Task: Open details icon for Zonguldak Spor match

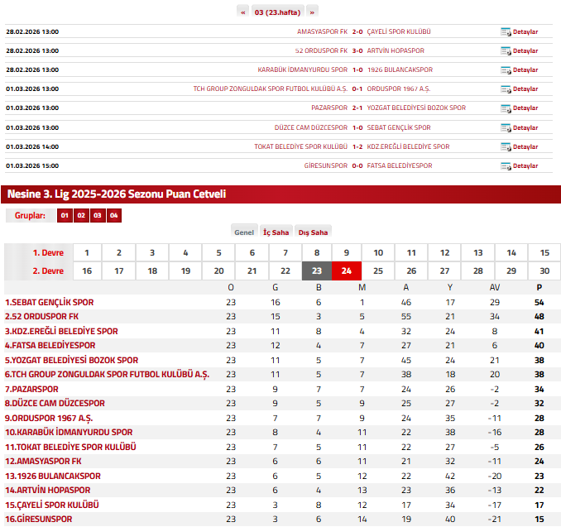Action: pyautogui.click(x=506, y=89)
